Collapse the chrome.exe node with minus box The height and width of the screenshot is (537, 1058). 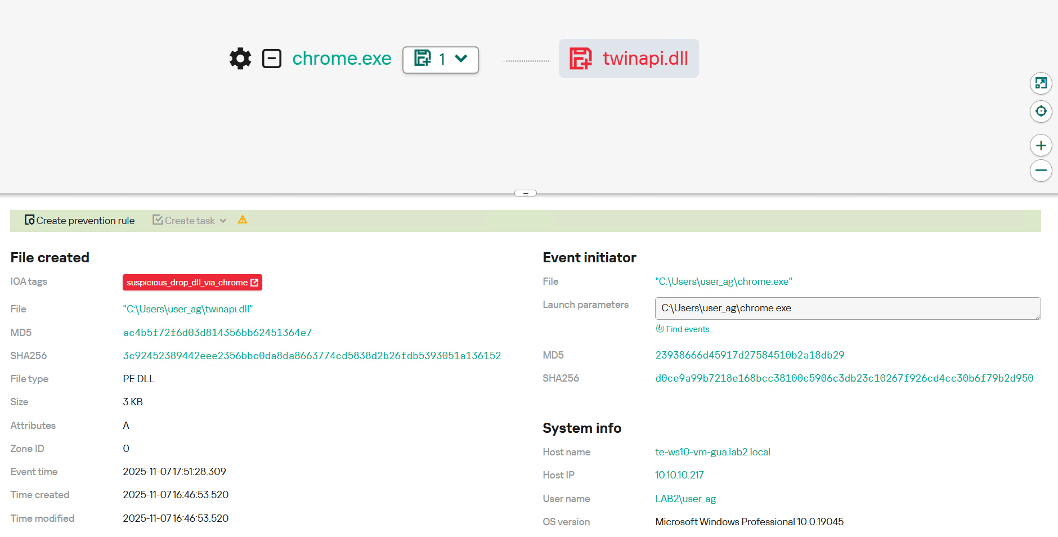[x=272, y=59]
